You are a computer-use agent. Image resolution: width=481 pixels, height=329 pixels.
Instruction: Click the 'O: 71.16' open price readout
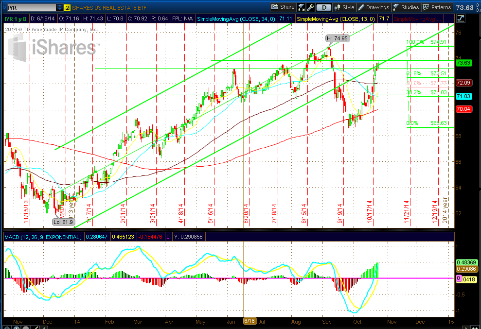tap(69, 18)
